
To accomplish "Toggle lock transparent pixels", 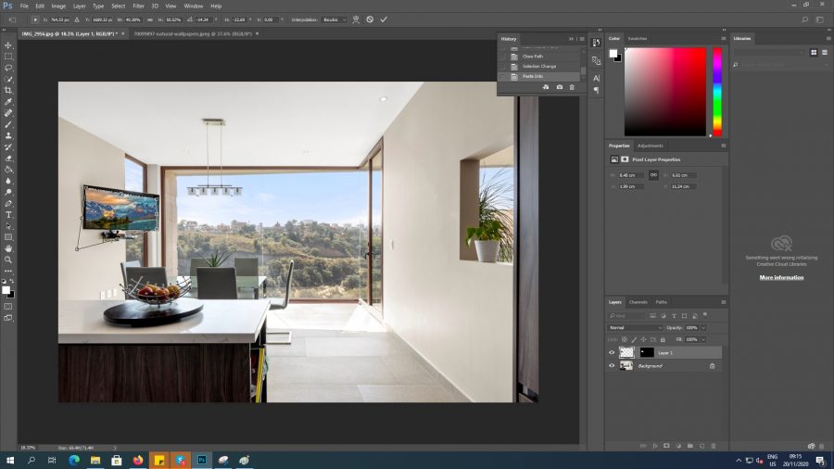I will click(x=625, y=339).
